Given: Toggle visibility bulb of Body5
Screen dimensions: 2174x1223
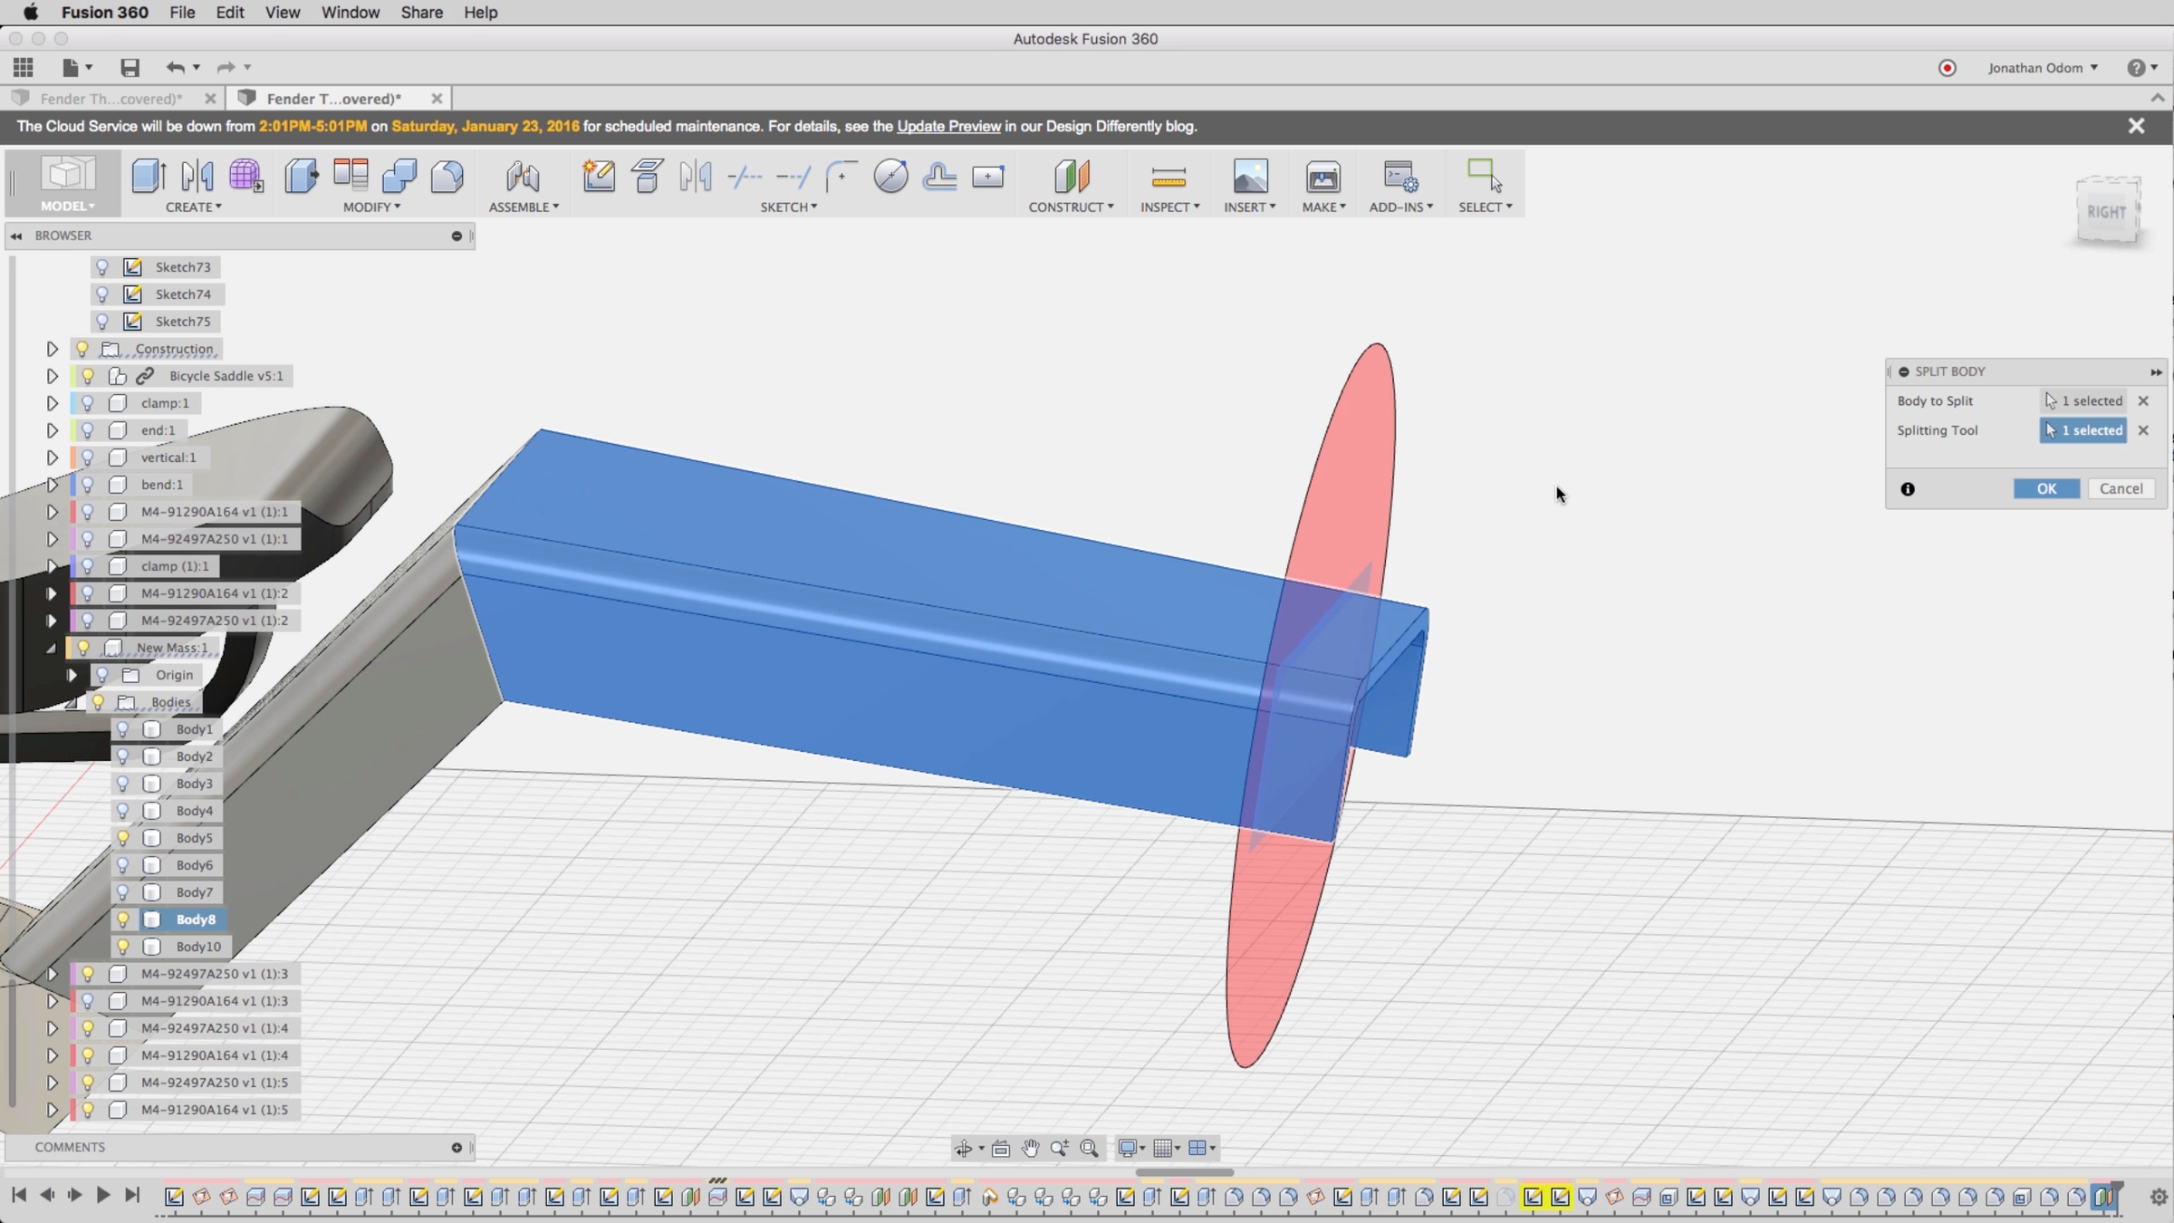Looking at the screenshot, I should pyautogui.click(x=123, y=838).
